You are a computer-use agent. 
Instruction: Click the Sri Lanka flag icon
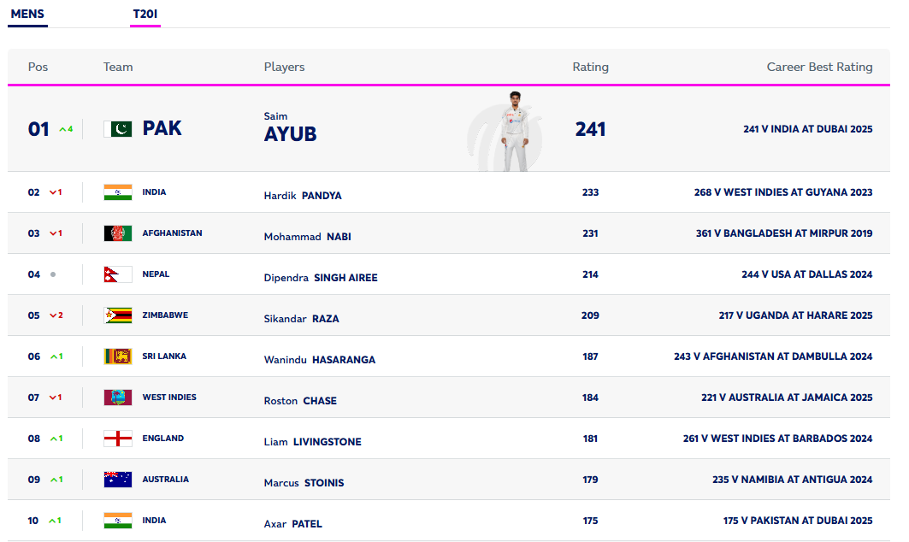coord(118,356)
